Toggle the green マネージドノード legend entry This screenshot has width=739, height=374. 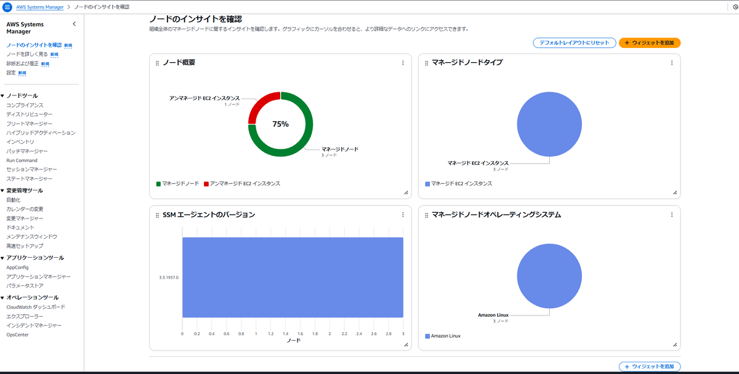[x=178, y=184]
